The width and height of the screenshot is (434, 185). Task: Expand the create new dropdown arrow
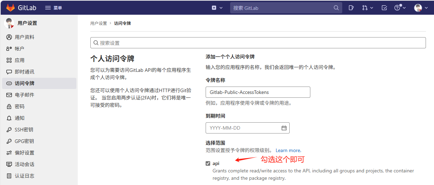pyautogui.click(x=221, y=8)
